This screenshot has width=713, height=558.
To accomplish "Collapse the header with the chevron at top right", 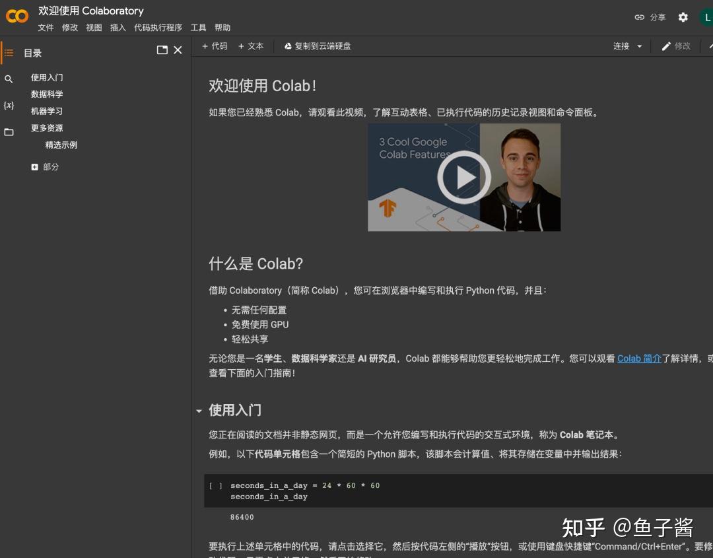I will pyautogui.click(x=710, y=46).
